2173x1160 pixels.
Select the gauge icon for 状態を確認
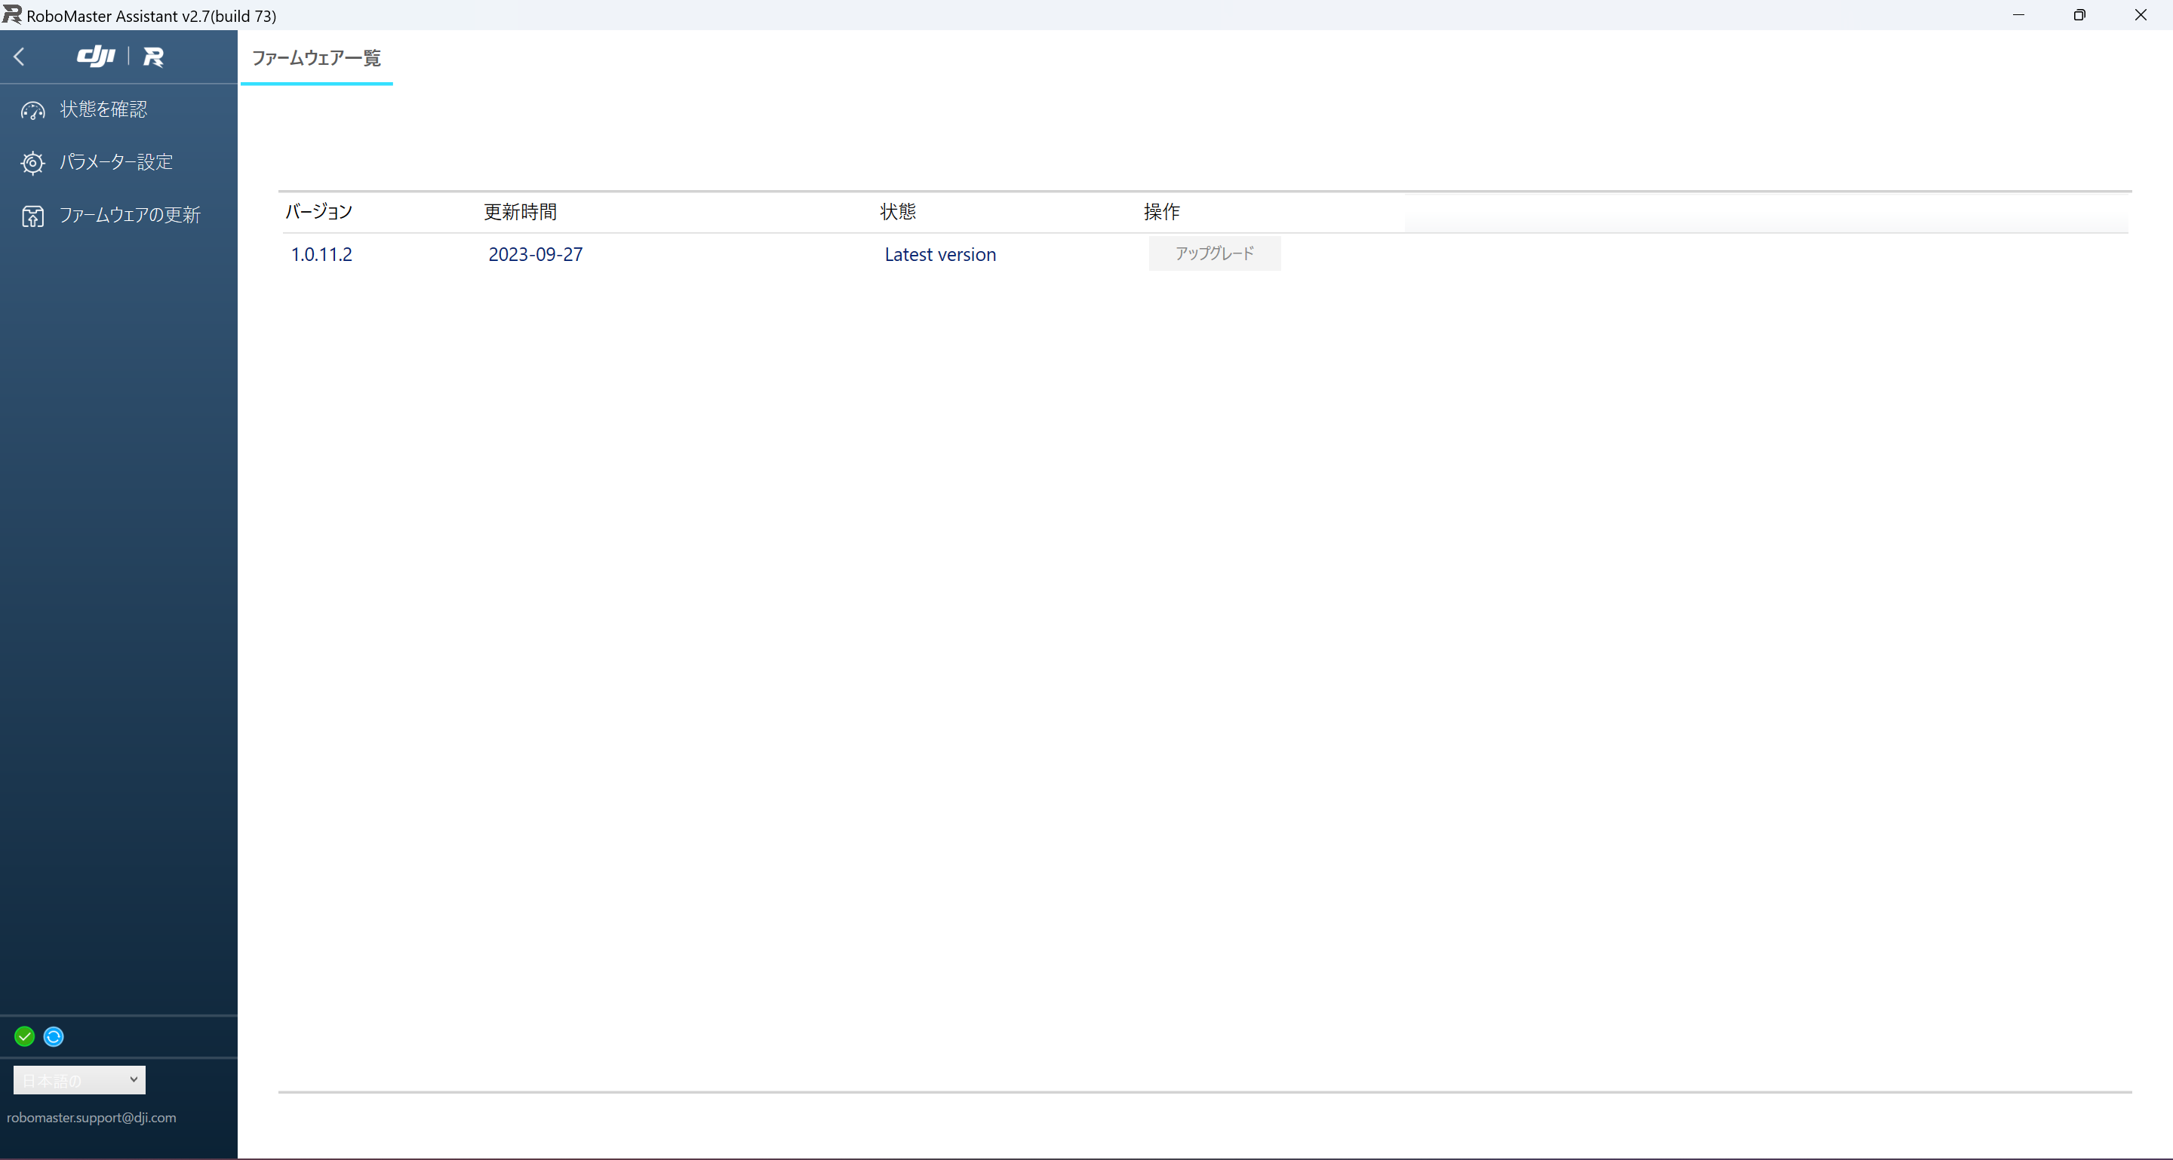(x=32, y=110)
